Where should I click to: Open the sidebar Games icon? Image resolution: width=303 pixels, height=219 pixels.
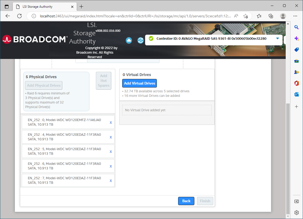296,72
